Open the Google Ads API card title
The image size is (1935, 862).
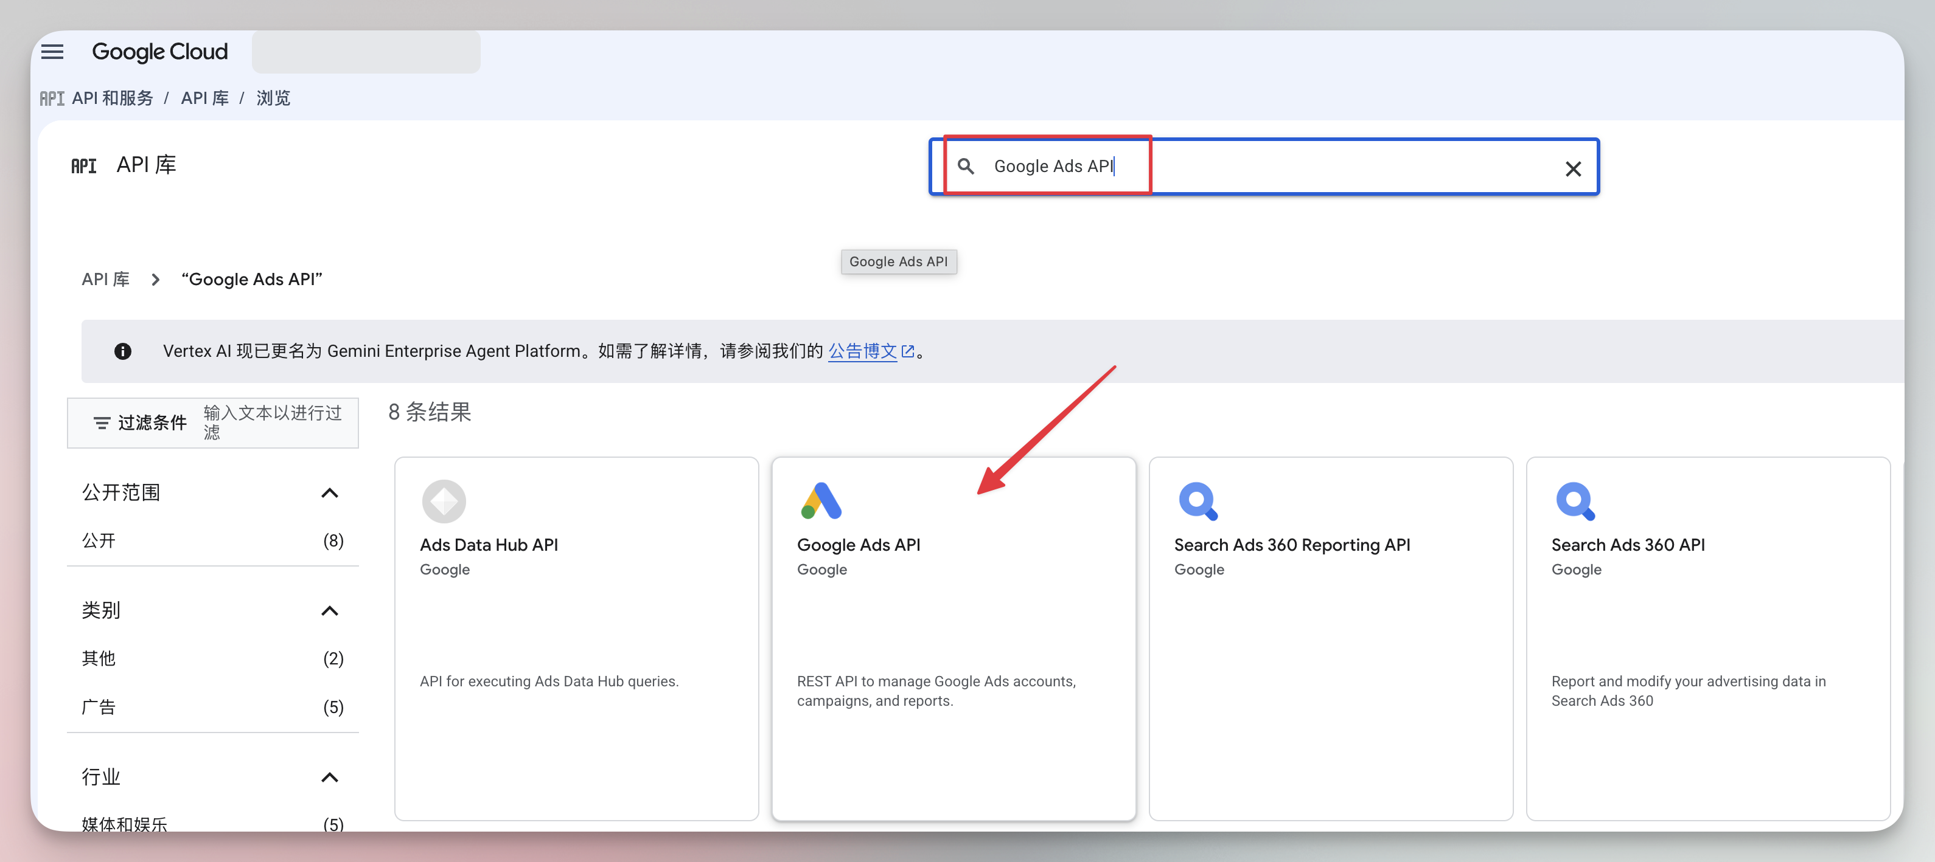tap(858, 545)
